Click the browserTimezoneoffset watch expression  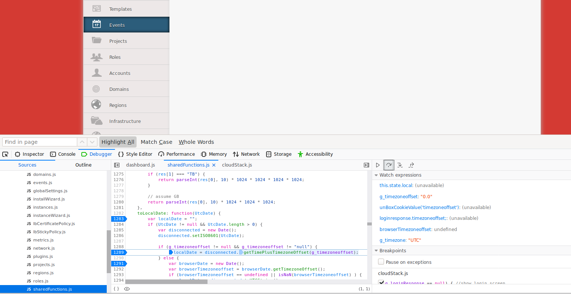tap(418, 229)
